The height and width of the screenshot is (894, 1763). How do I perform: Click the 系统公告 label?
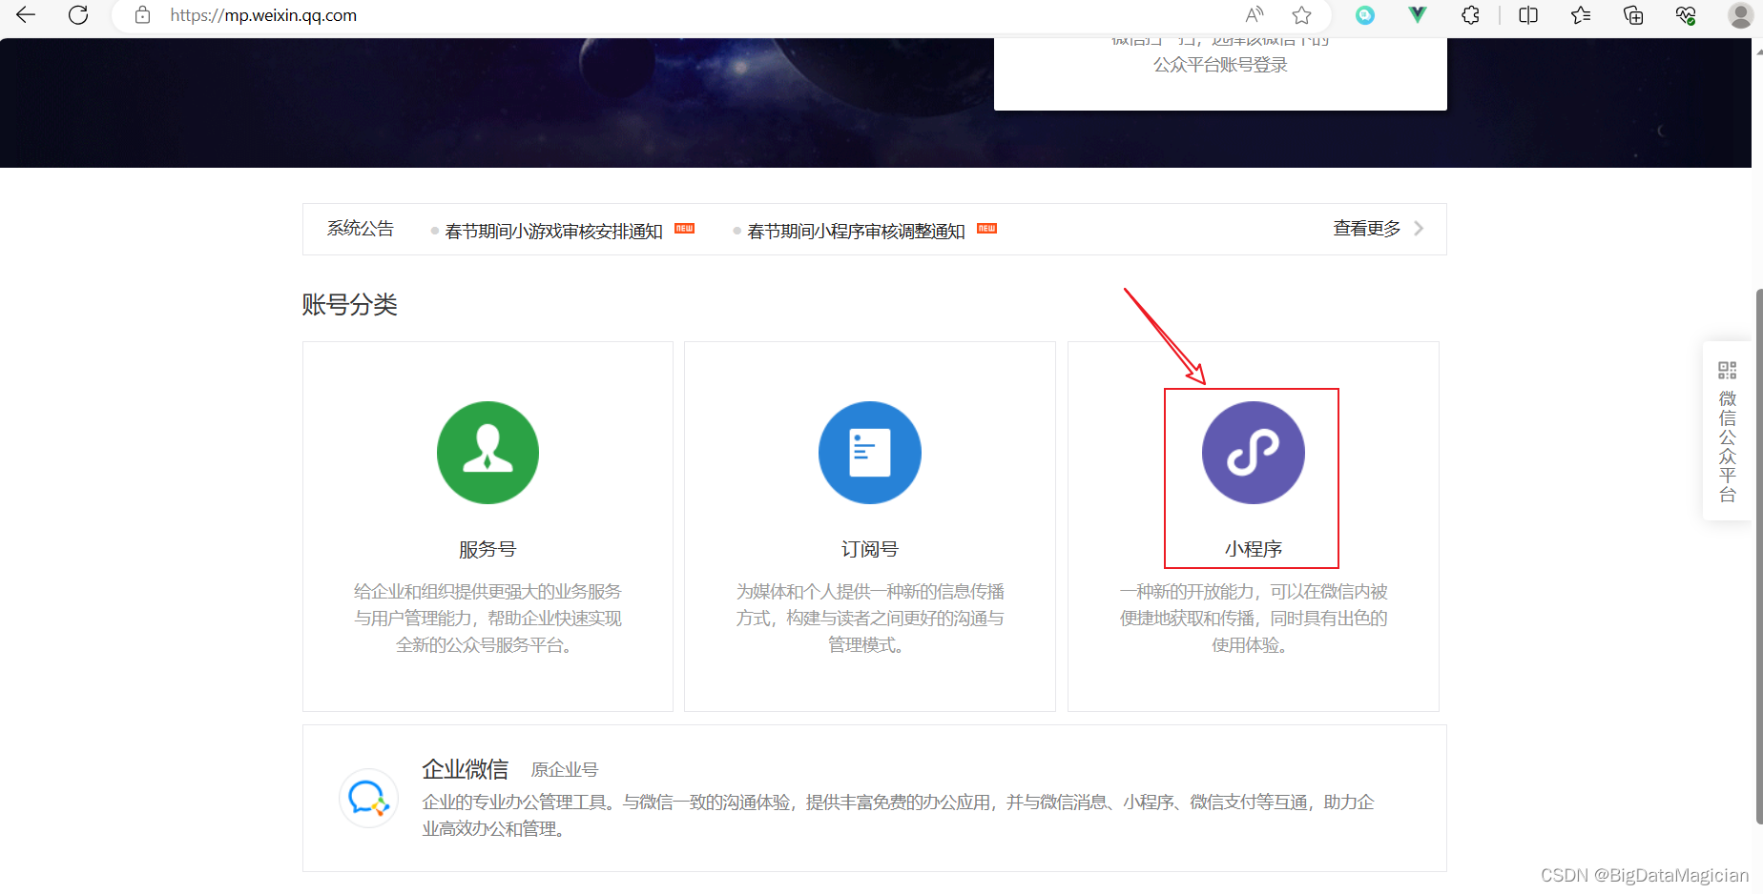pyautogui.click(x=361, y=229)
